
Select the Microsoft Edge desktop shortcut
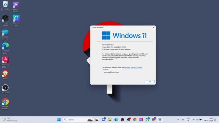pyautogui.click(x=5, y=48)
